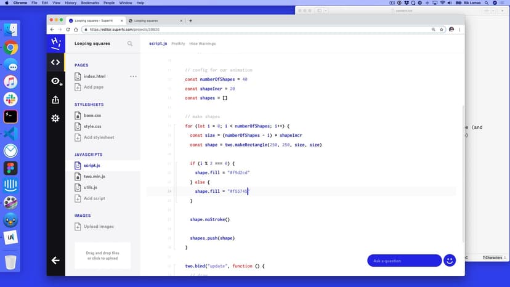The height and width of the screenshot is (287, 510).
Task: Click the share/export icon in sidebar
Action: (55, 100)
